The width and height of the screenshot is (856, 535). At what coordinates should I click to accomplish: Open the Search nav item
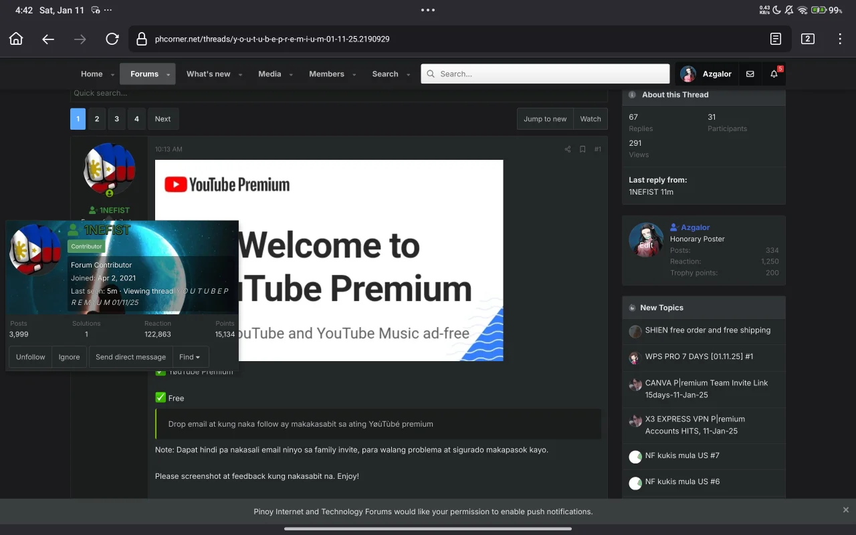[385, 74]
